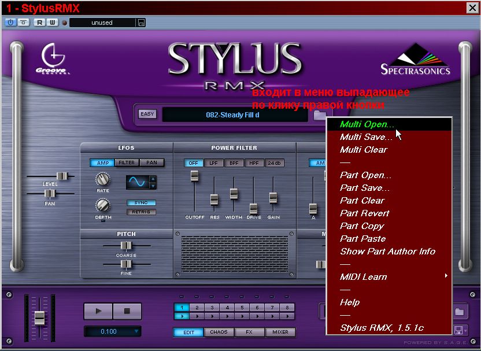Trigger part 5 play arrow
Image resolution: width=481 pixels, height=351 pixels.
point(242,316)
